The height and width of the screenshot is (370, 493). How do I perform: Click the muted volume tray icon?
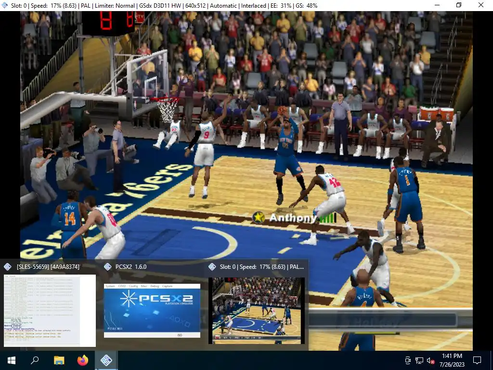(x=430, y=360)
